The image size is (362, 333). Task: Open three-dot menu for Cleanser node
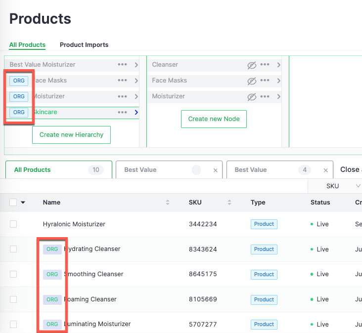pos(265,65)
